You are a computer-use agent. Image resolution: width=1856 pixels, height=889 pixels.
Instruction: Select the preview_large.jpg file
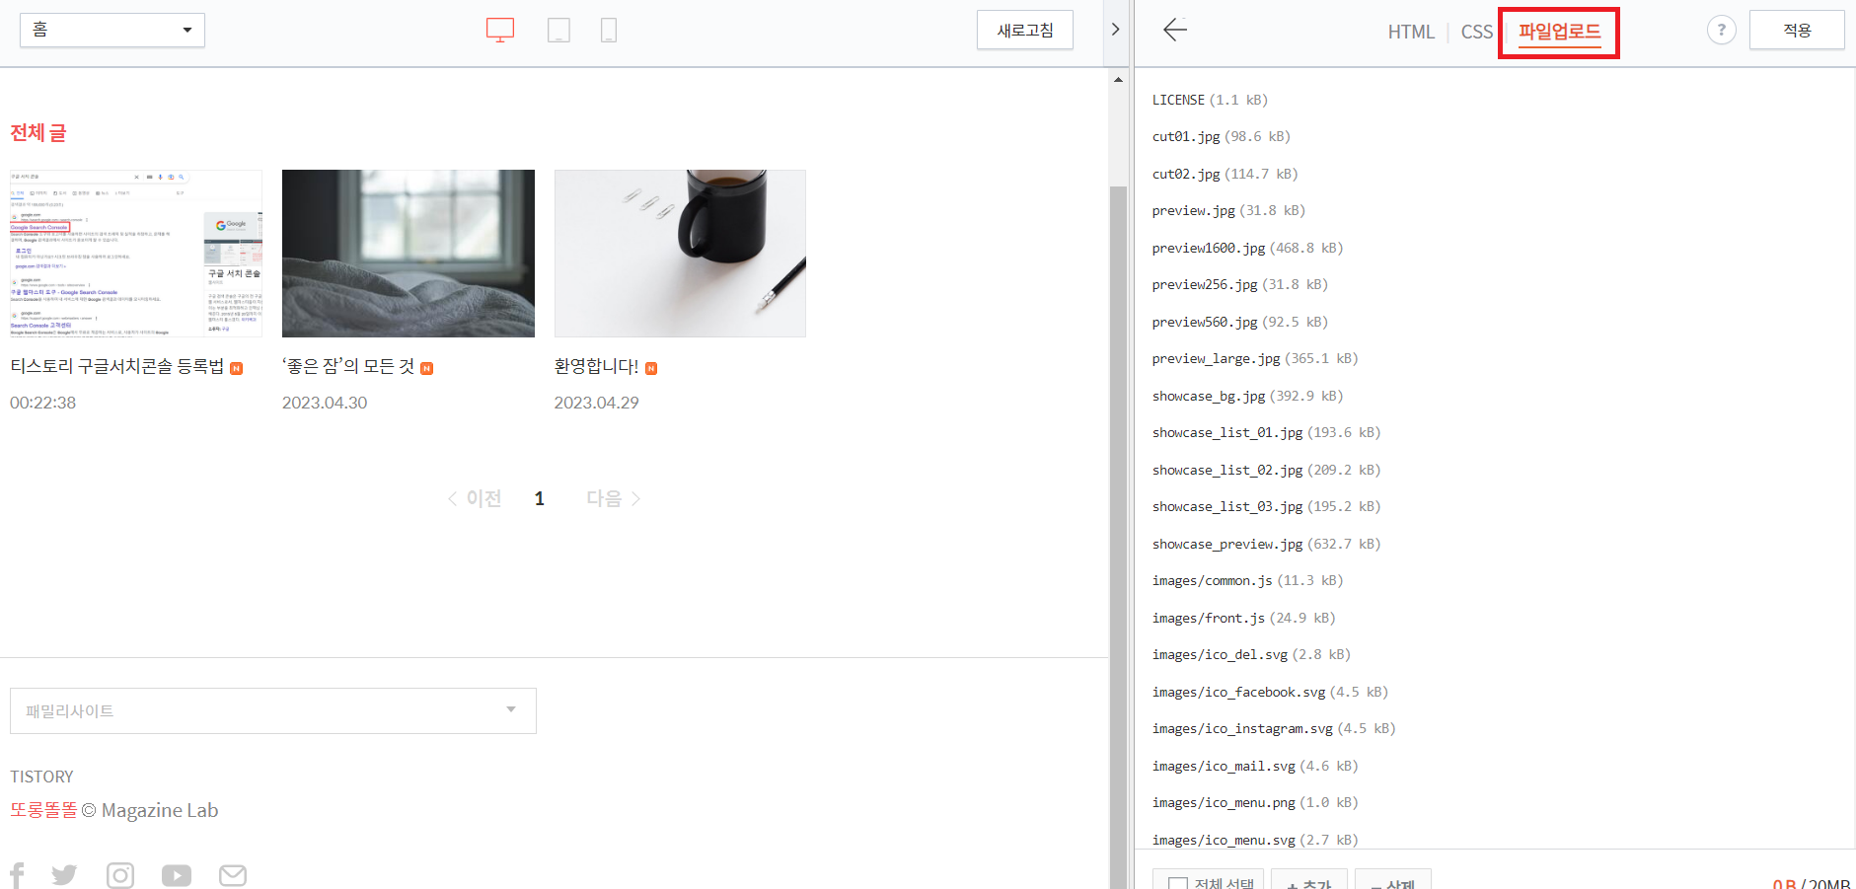(1255, 358)
